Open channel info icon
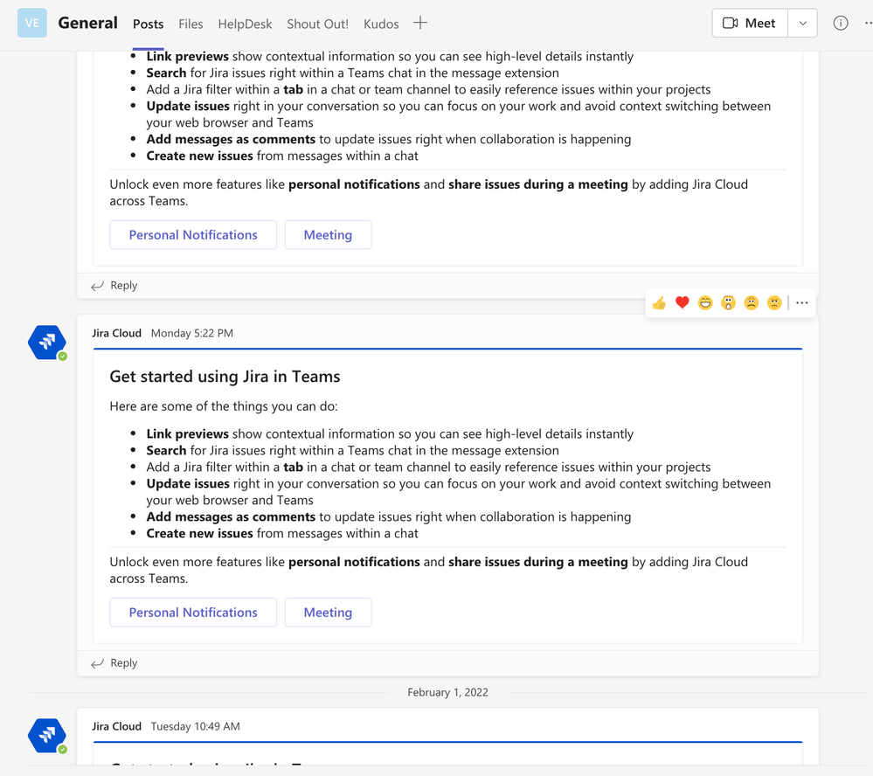 840,23
